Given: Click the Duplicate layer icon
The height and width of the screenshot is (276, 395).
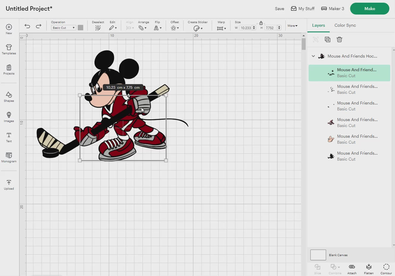Looking at the screenshot, I should [x=328, y=39].
